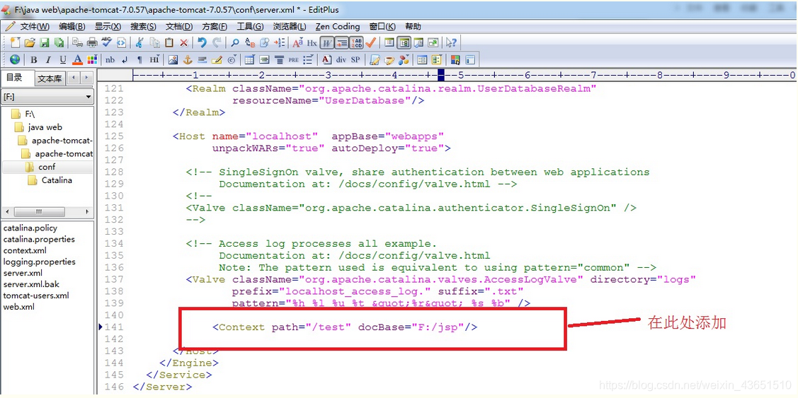Open the list tag dropdown icon
This screenshot has height=398, width=798.
(308, 59)
